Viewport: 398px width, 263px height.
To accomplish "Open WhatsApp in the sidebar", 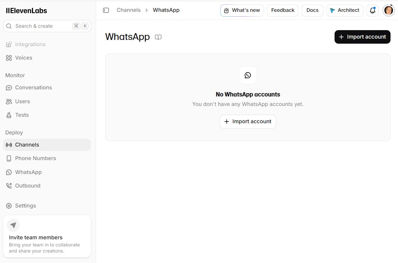I will tap(47, 172).
